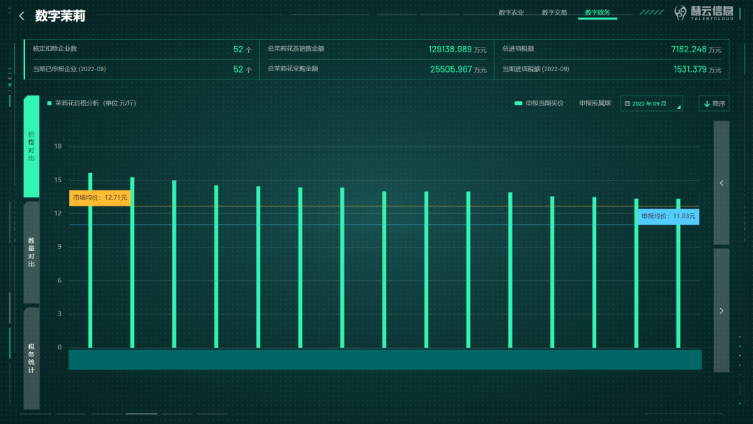Open the 数字农业 tab

(511, 13)
